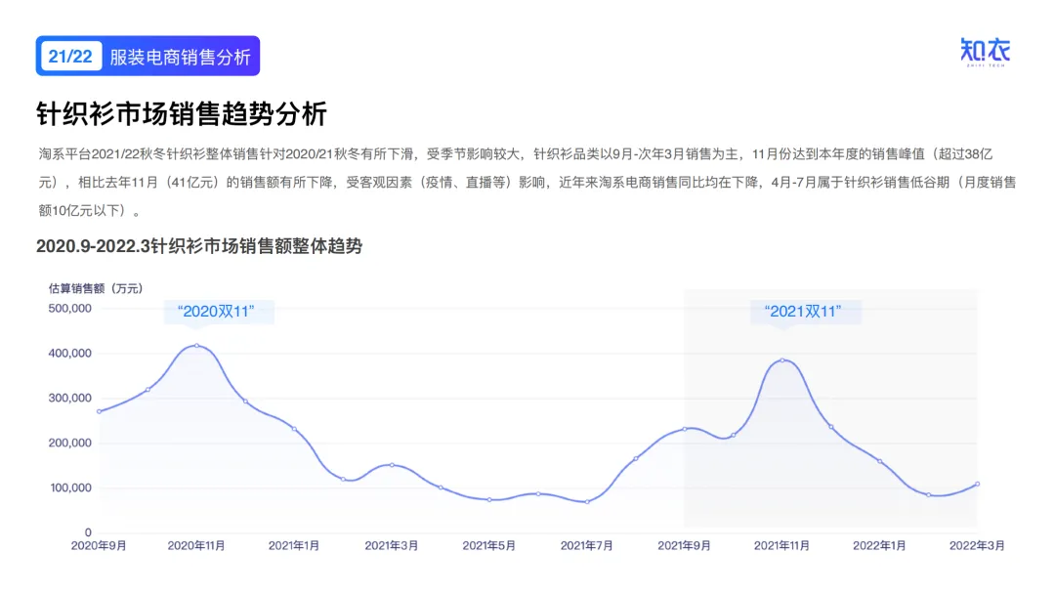Click the January 2022 data point
The width and height of the screenshot is (1055, 593).
point(879,461)
